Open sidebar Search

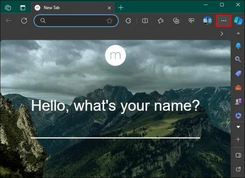[238, 59]
